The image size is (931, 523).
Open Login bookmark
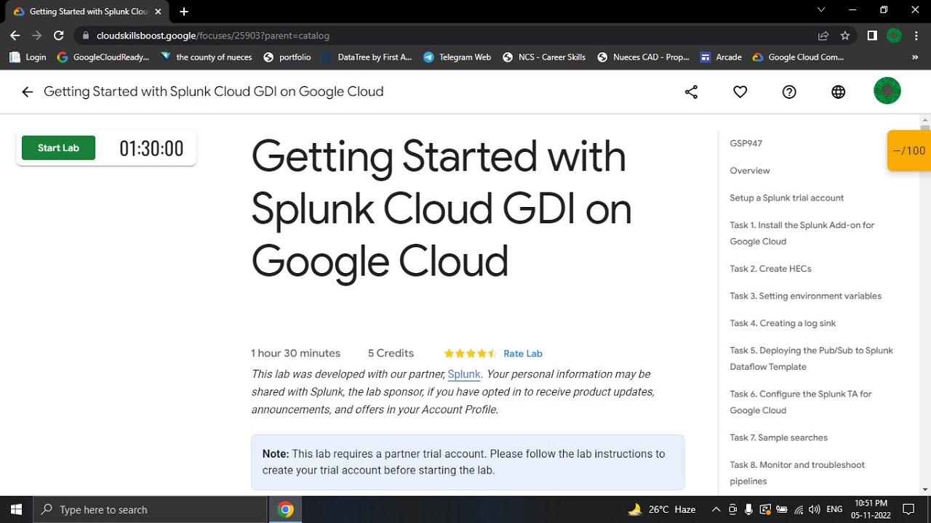point(28,57)
